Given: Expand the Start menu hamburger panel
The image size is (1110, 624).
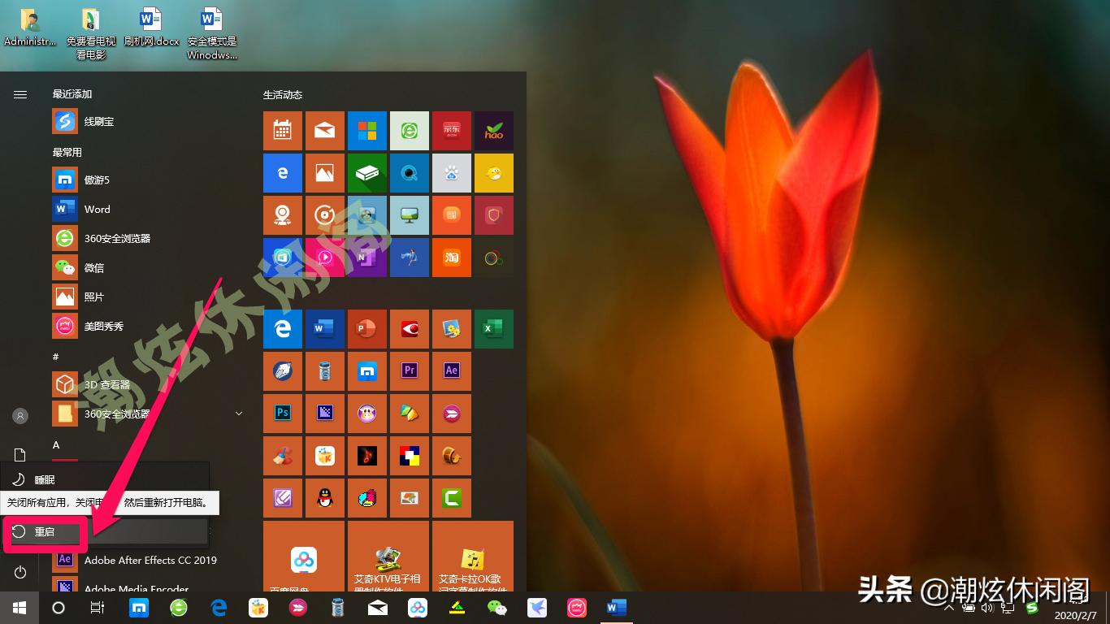Looking at the screenshot, I should pos(20,93).
